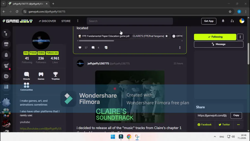Screen dimensions: 250x141
Task: Open the friends list icon
Action: click(232, 21)
